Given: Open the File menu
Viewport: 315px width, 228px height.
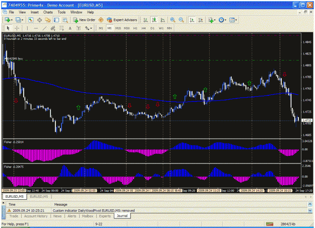Looking at the screenshot, I should point(12,12).
